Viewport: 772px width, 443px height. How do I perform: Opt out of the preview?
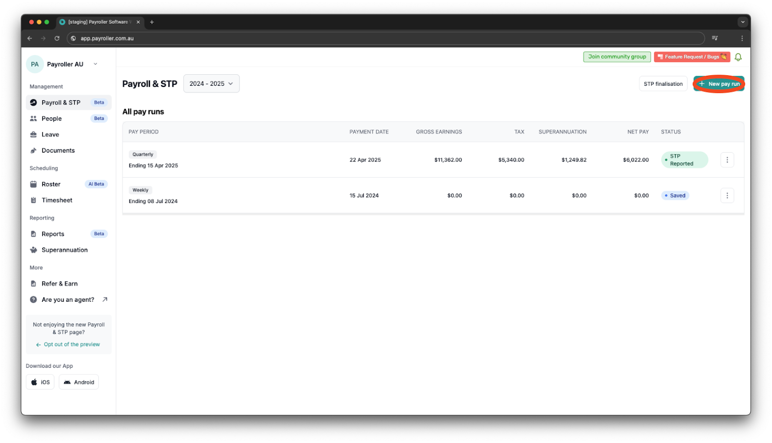[71, 345]
